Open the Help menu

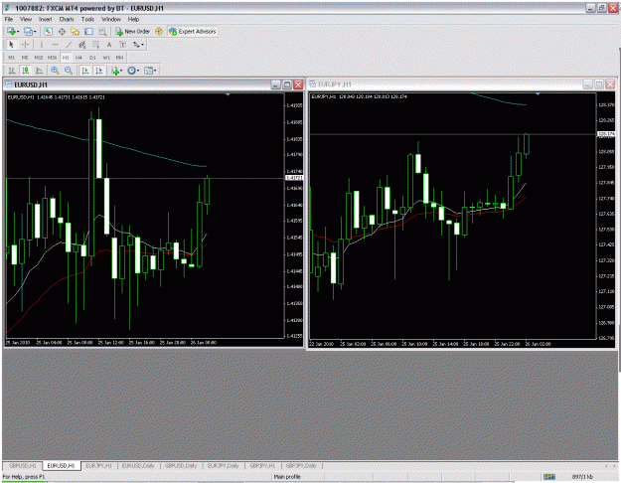(133, 19)
